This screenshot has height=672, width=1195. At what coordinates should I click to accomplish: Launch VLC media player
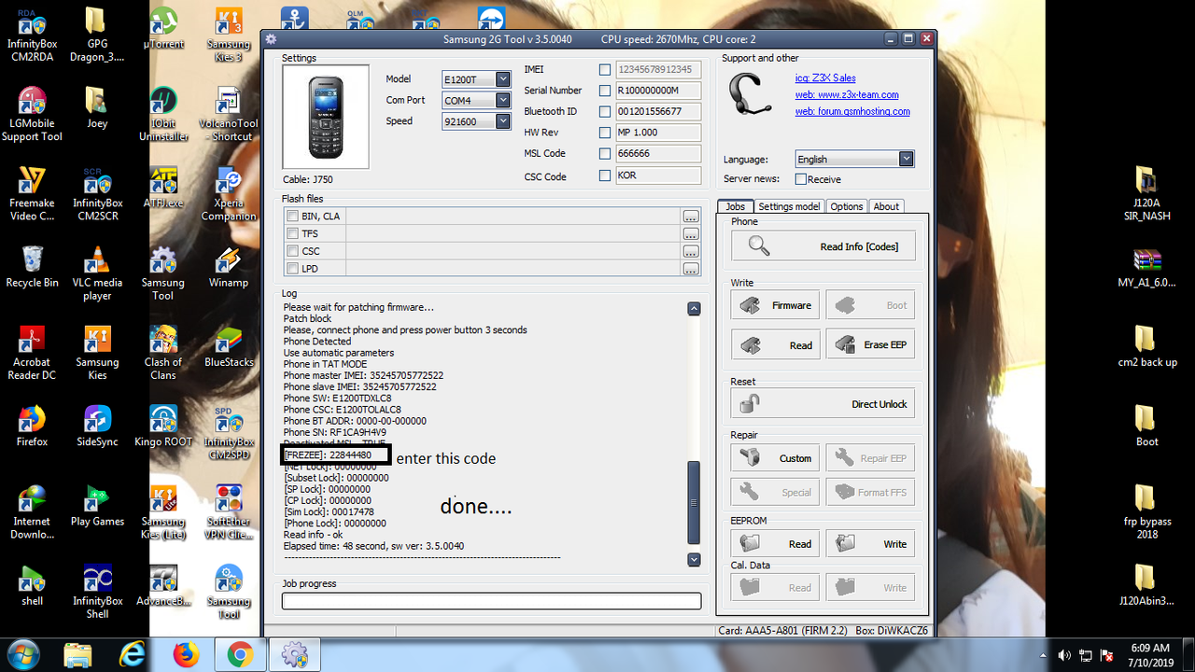97,273
